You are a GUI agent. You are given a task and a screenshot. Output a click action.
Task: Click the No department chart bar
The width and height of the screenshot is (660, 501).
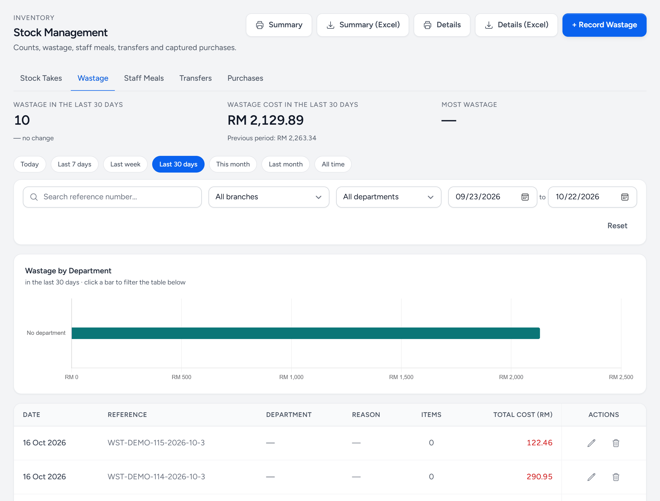pos(305,333)
